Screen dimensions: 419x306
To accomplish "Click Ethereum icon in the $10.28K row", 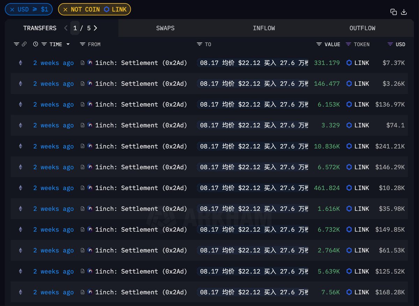I will pyautogui.click(x=20, y=188).
